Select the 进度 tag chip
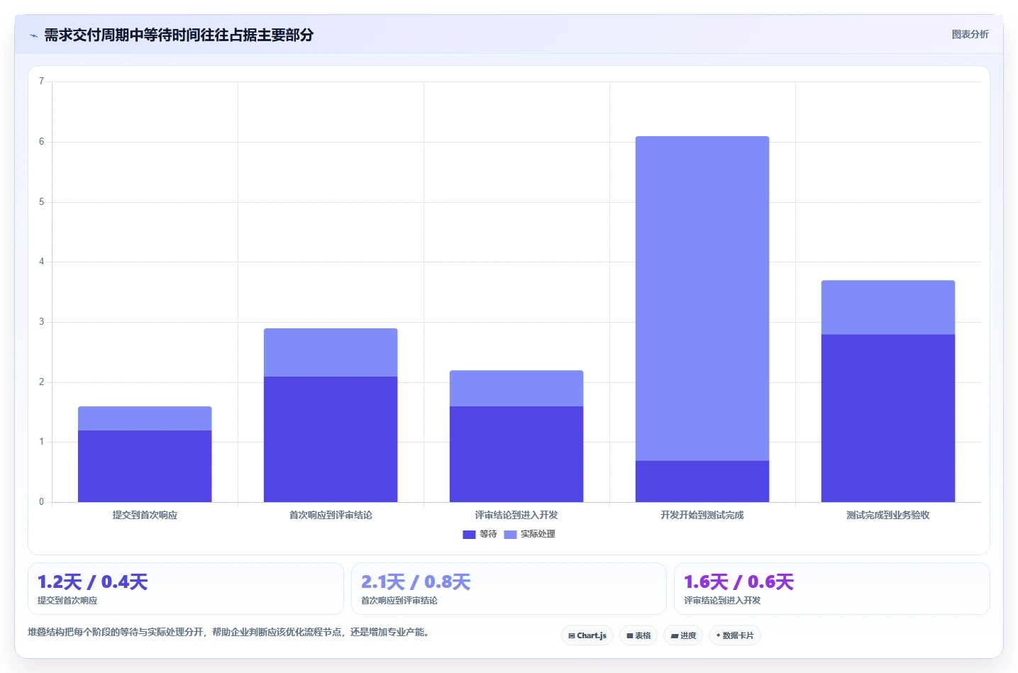This screenshot has height=673, width=1018. coord(683,635)
